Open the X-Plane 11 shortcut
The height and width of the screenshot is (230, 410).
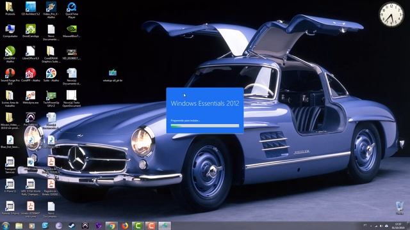[x=10, y=186]
